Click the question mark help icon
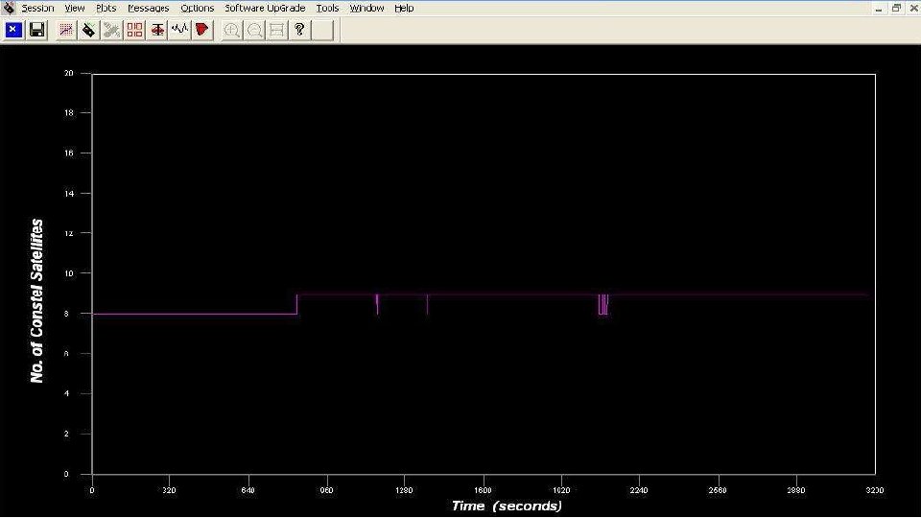This screenshot has height=518, width=921. pos(299,30)
